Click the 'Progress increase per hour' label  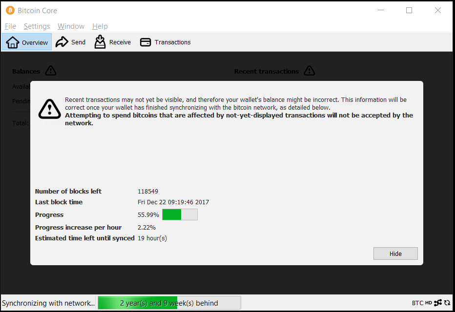(x=78, y=227)
